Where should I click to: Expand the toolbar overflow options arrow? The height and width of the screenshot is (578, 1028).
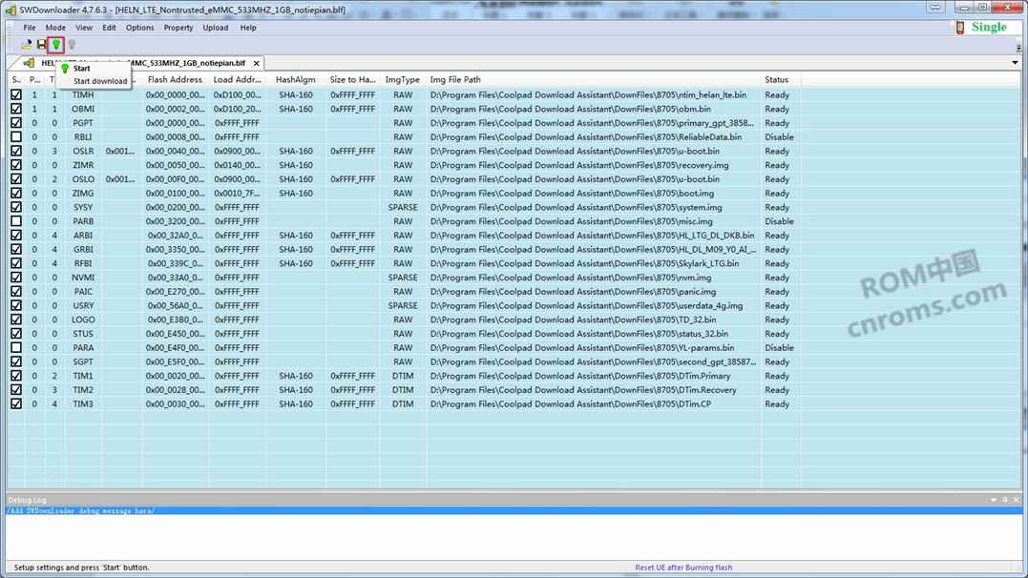(x=1018, y=47)
